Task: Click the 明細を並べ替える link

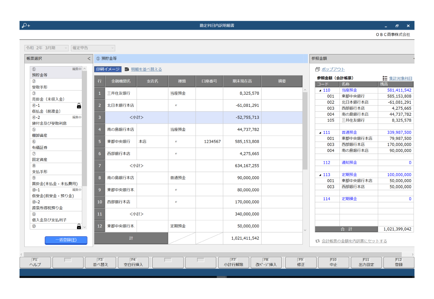Action: click(x=146, y=69)
